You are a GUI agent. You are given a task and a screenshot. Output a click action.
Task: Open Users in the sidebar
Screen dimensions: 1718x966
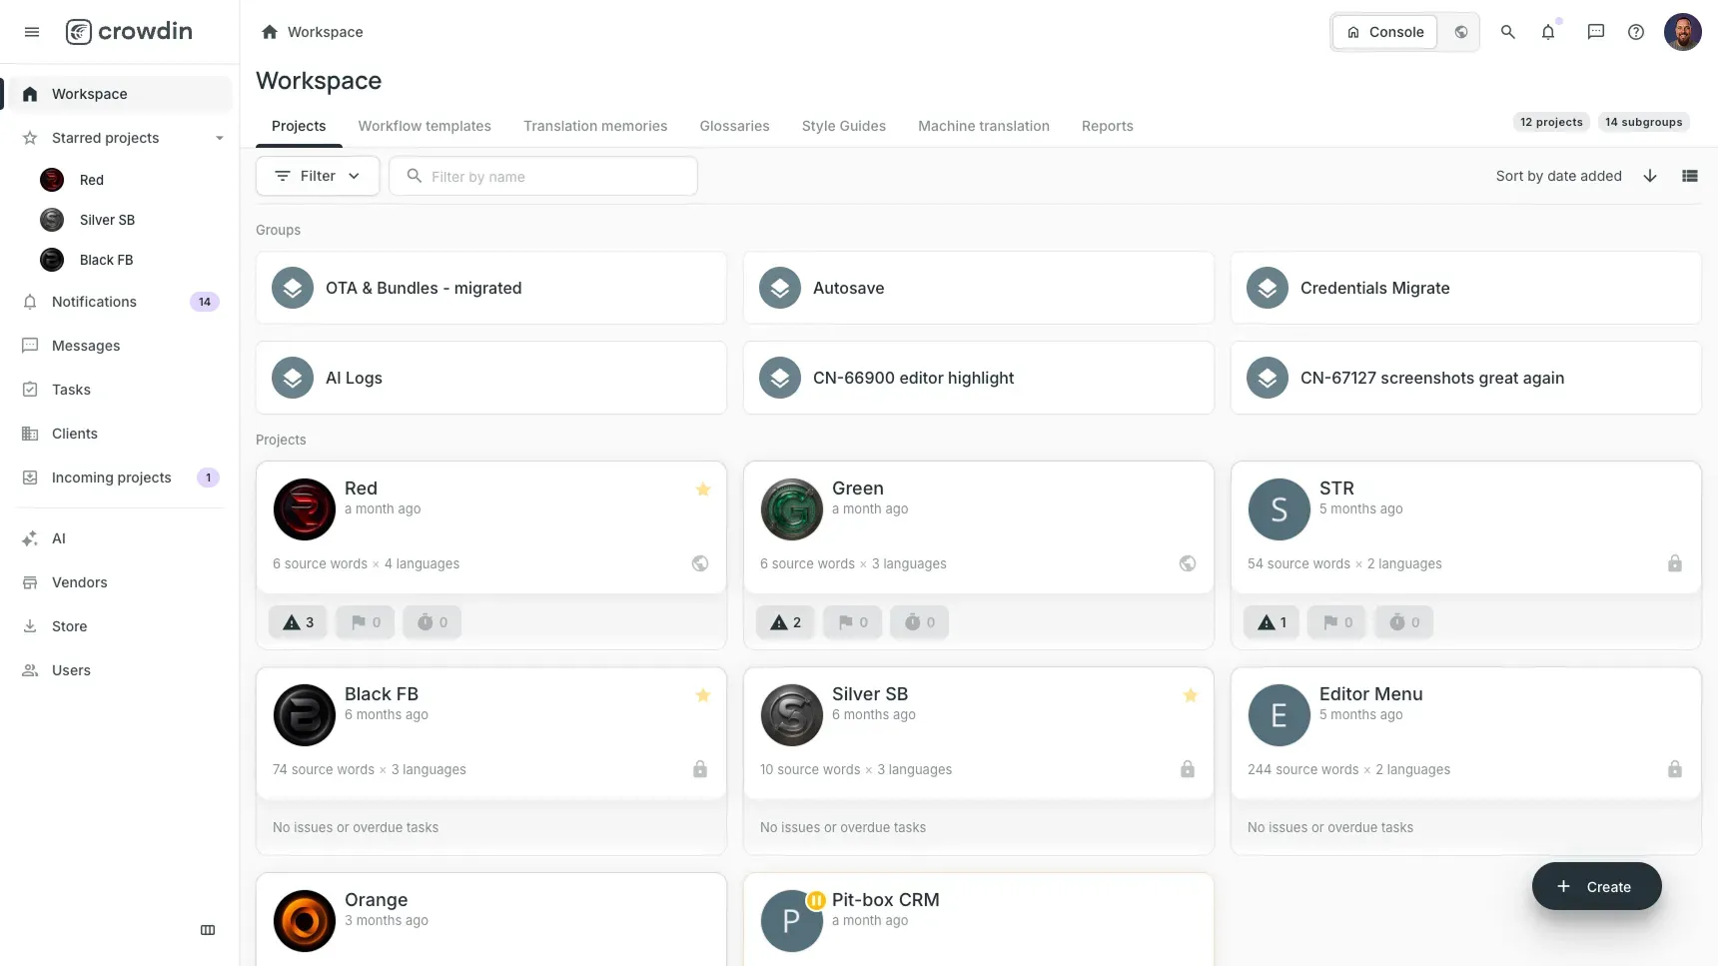tap(120, 670)
